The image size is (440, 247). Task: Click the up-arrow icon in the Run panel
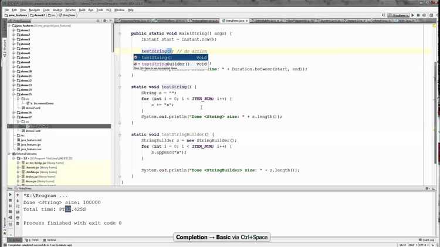[x=18, y=195]
